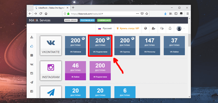Click scrollbar up arrow
The image size is (218, 103).
click(189, 18)
